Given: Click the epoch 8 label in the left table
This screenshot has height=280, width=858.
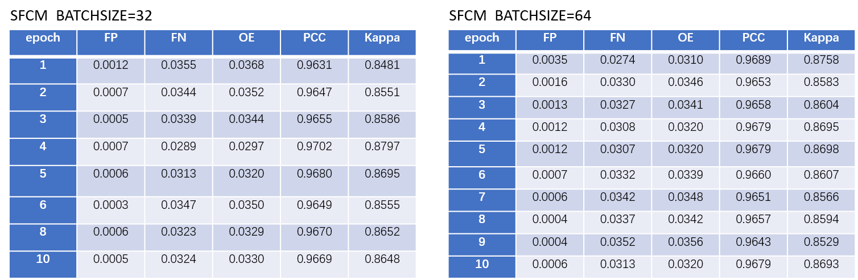Looking at the screenshot, I should [x=43, y=232].
